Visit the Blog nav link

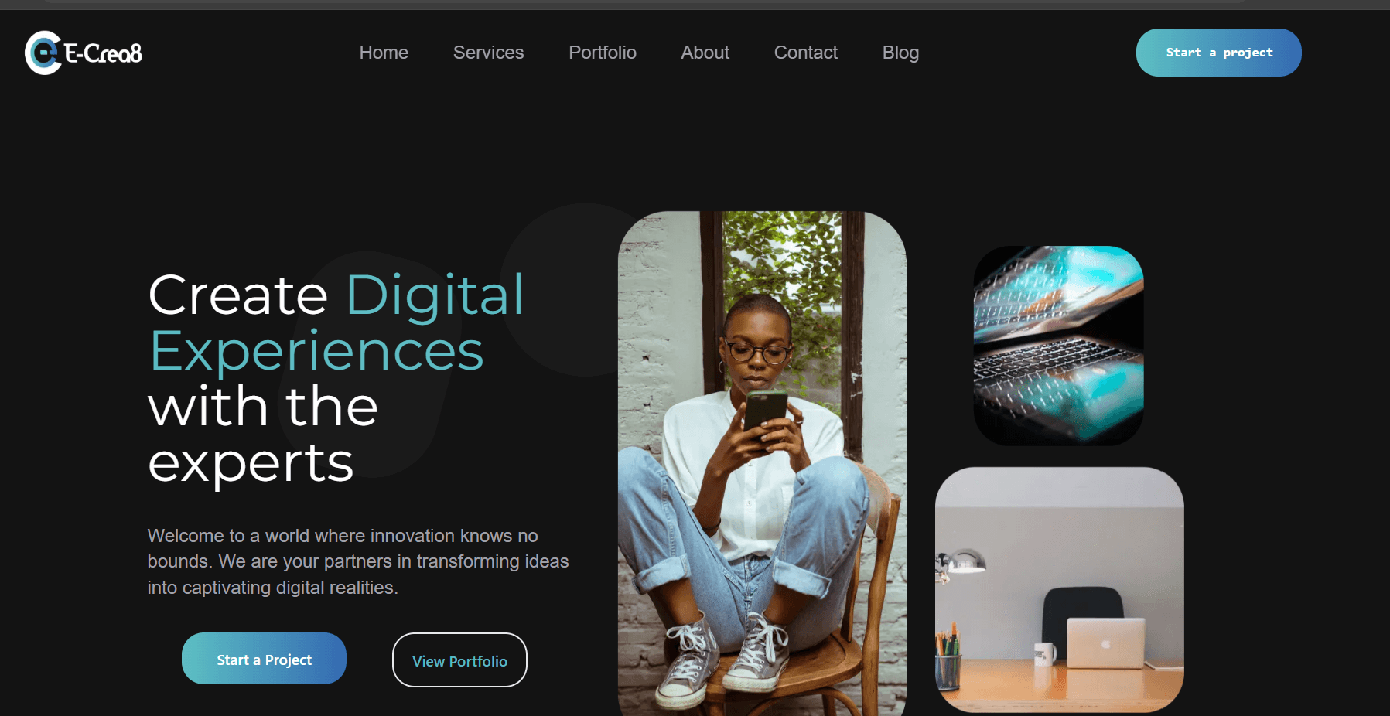tap(900, 53)
